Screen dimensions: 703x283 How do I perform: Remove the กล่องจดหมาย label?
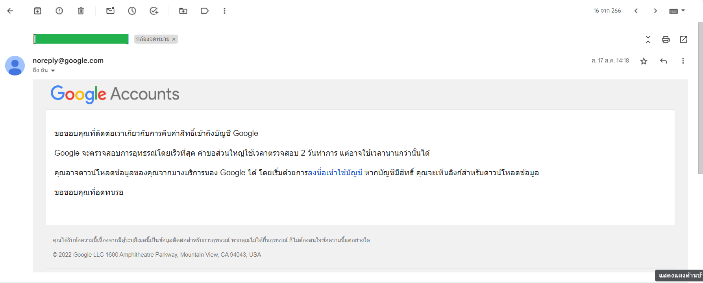point(174,39)
